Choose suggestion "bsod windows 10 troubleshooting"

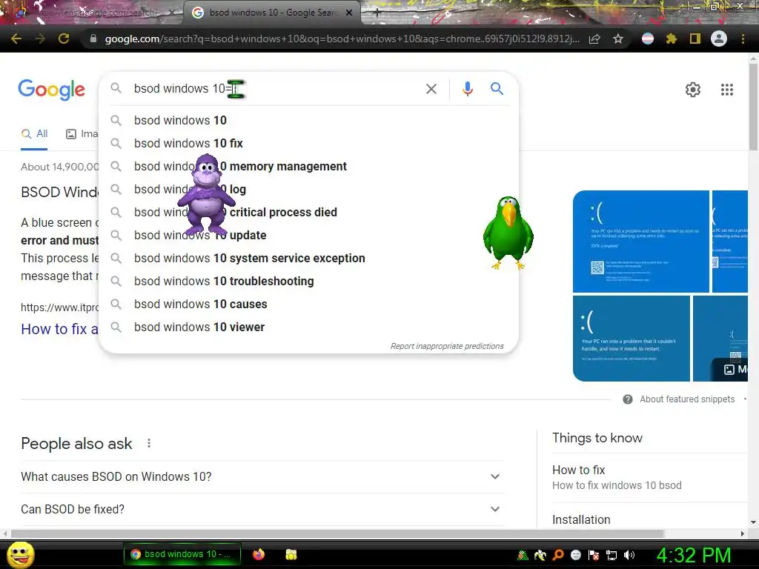click(x=309, y=281)
